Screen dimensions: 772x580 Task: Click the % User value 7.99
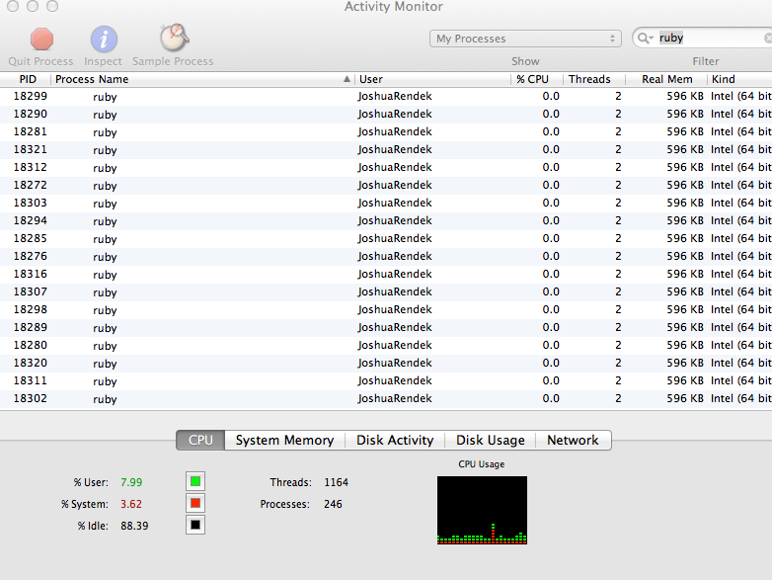pos(131,482)
